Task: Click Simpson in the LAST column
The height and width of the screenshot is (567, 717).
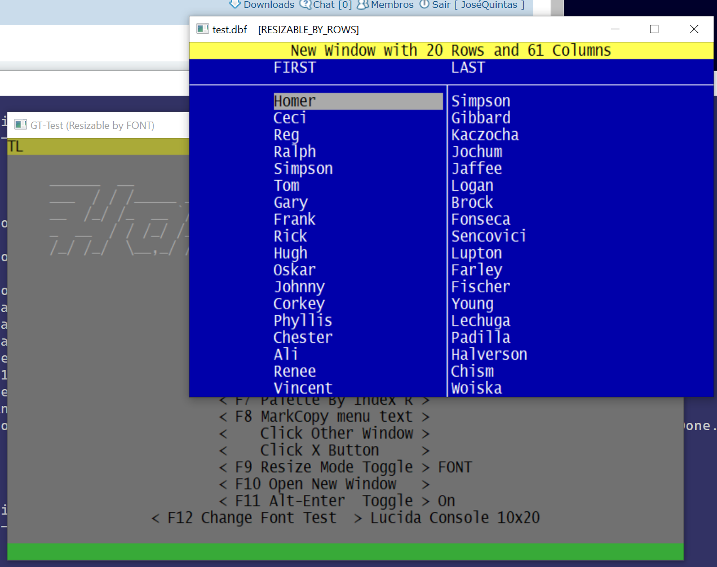Action: 481,101
